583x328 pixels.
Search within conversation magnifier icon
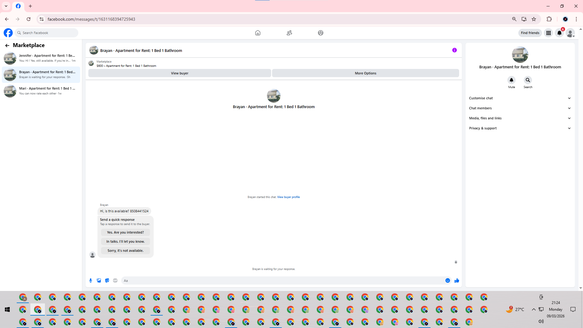528,80
